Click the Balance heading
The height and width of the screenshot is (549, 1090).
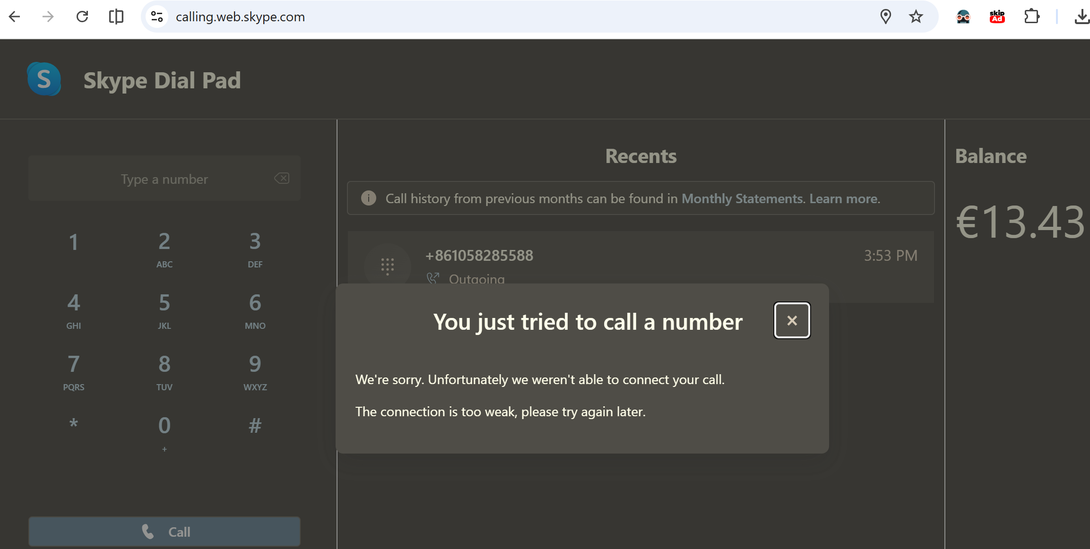(991, 156)
